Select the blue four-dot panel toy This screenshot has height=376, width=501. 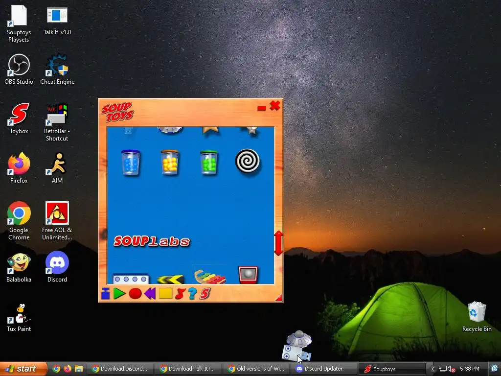pyautogui.click(x=131, y=279)
